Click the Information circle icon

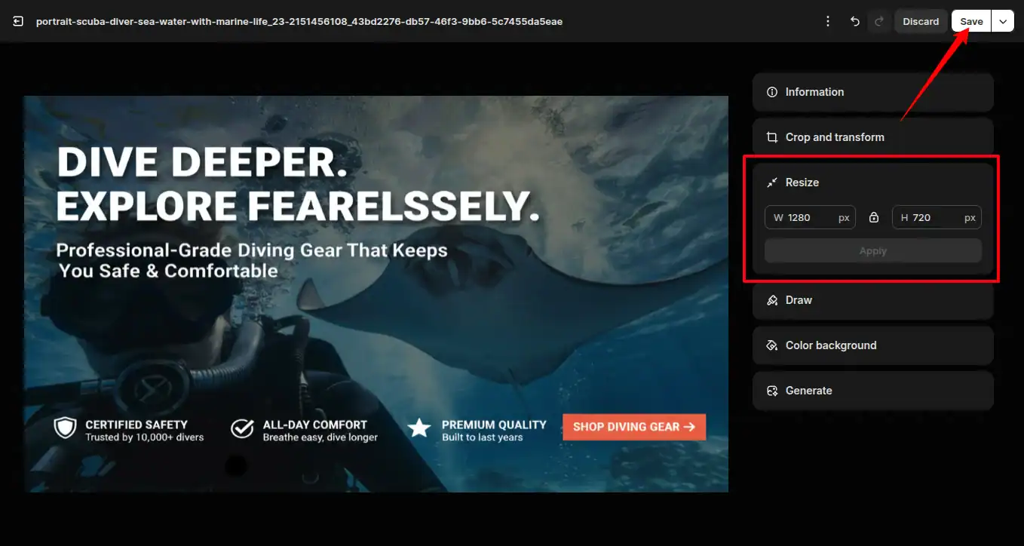[771, 92]
